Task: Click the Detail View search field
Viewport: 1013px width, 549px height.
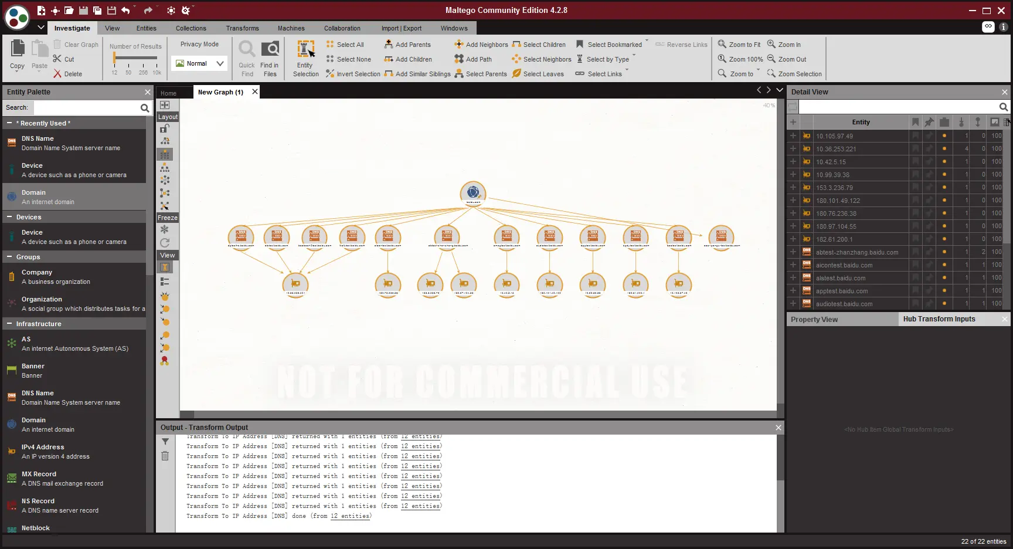Action: coord(899,107)
